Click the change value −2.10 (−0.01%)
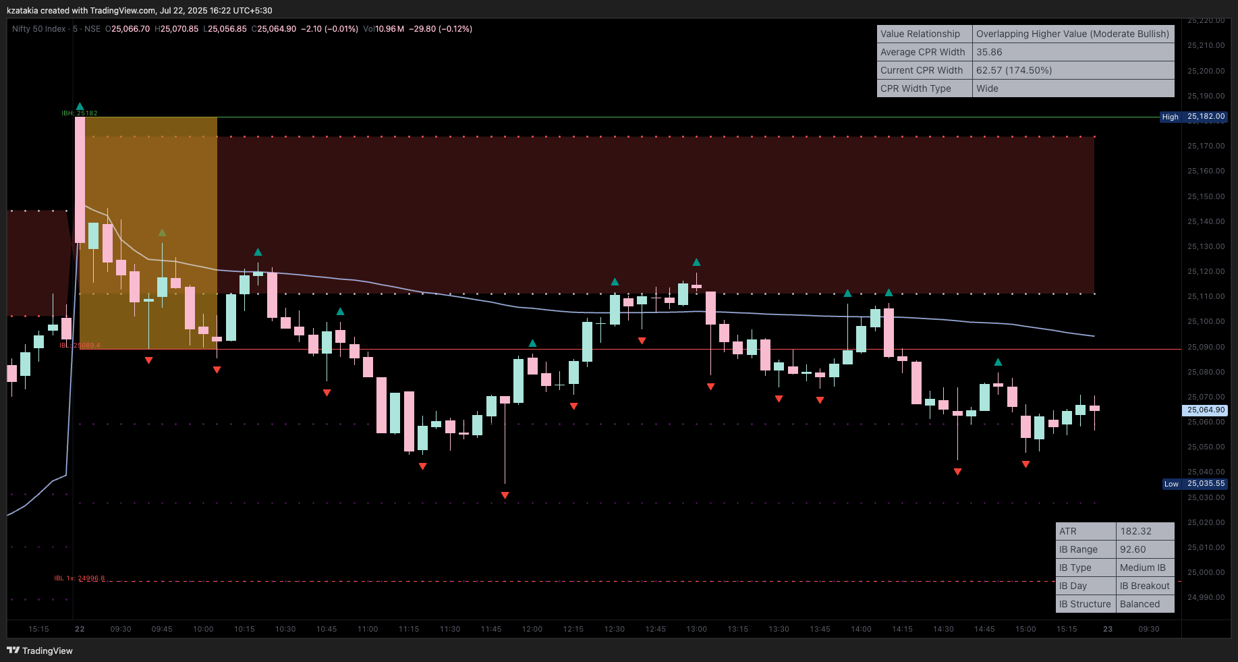 tap(329, 29)
